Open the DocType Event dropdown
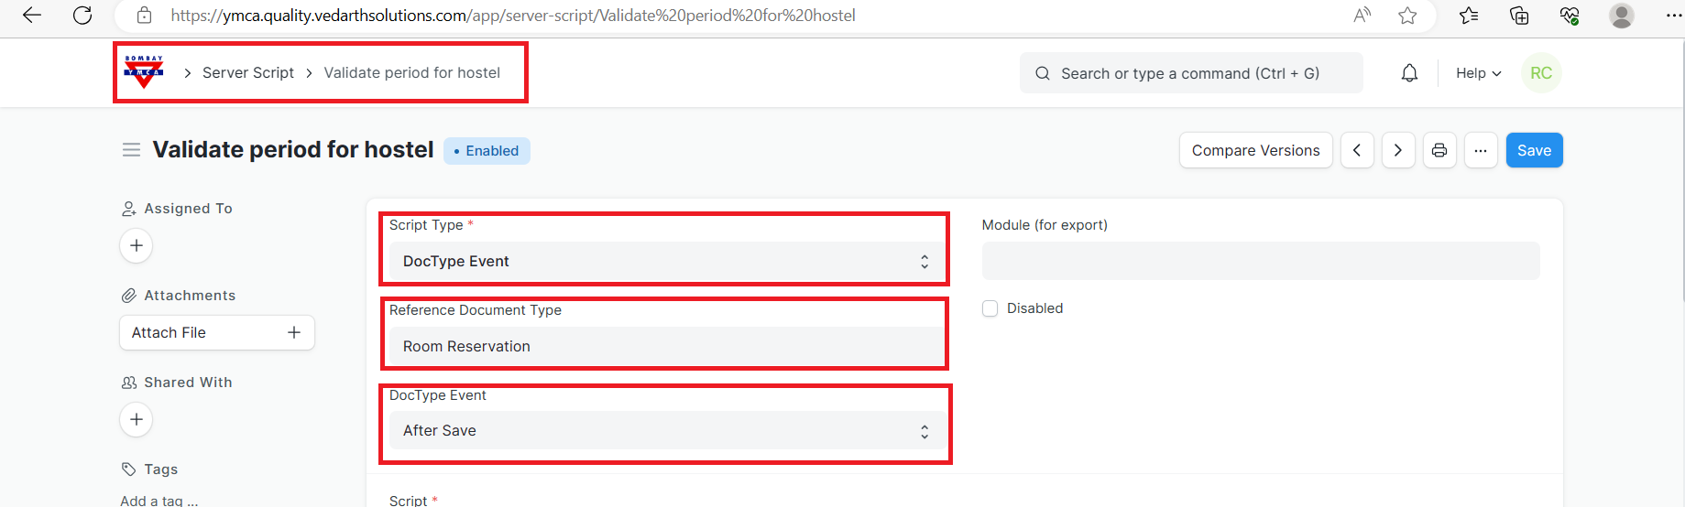The image size is (1685, 507). pyautogui.click(x=664, y=431)
